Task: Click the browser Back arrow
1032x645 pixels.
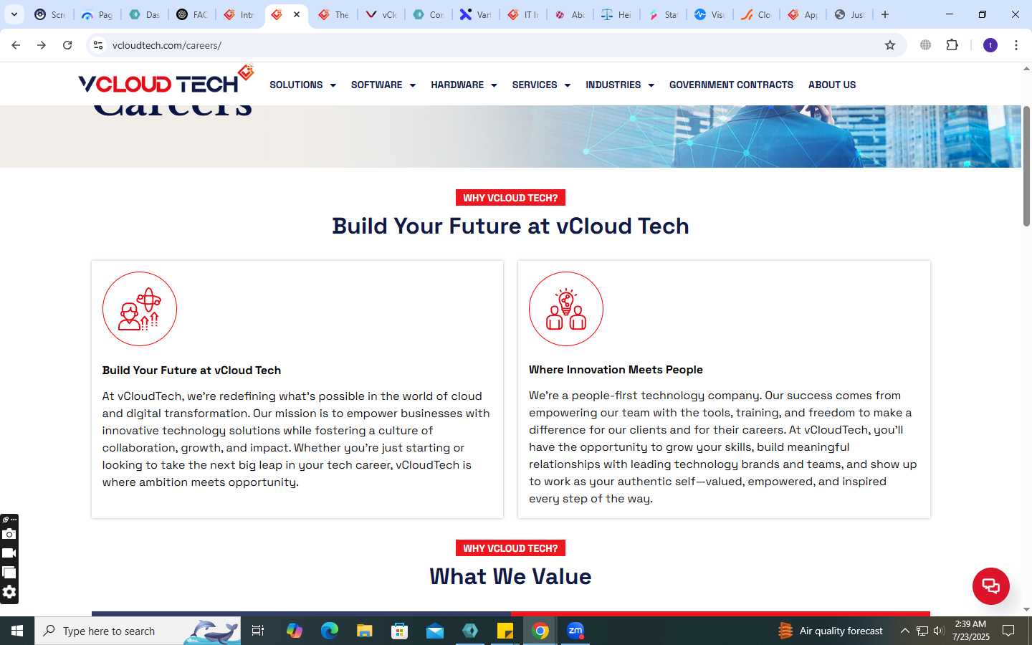Action: (x=16, y=45)
